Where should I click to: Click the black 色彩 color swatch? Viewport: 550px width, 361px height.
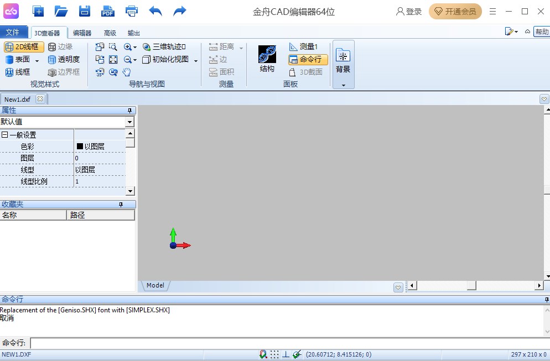pyautogui.click(x=80, y=147)
